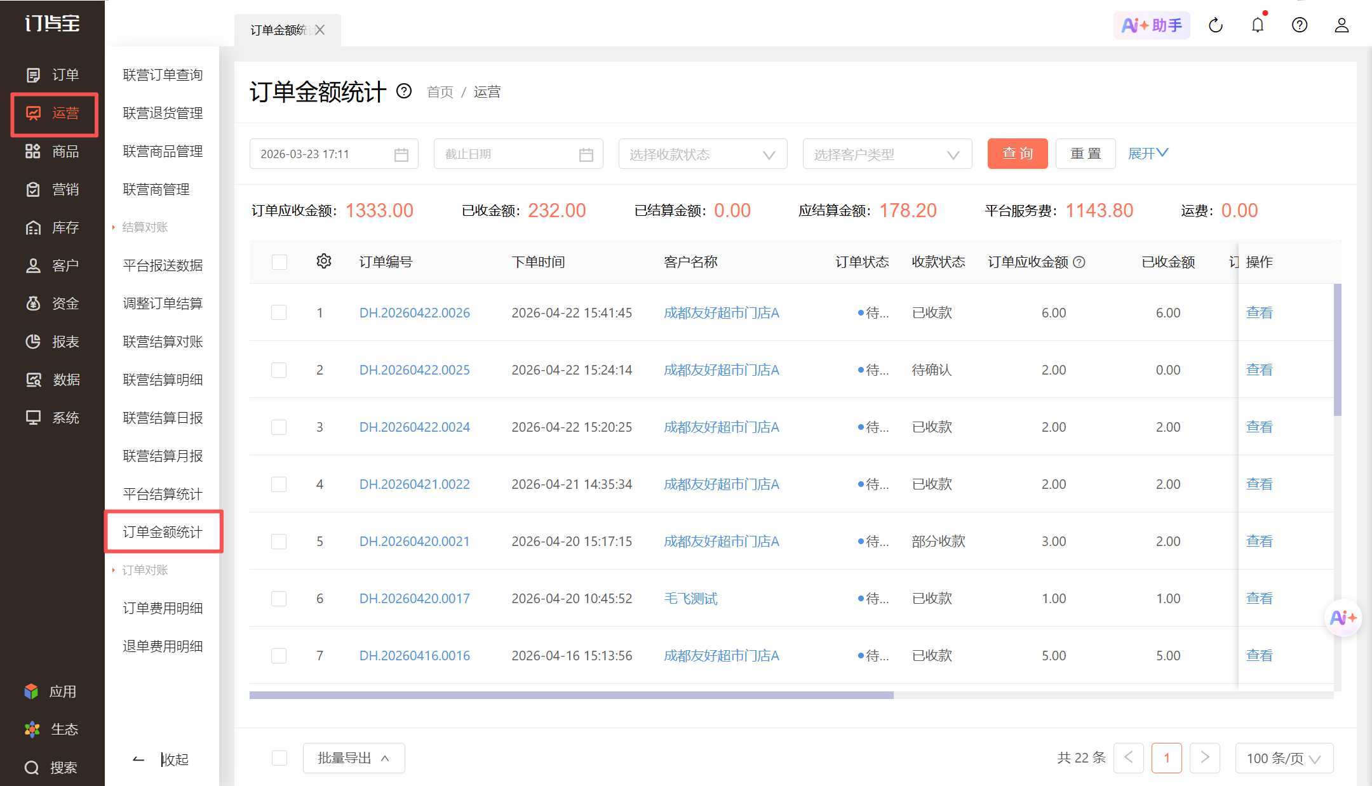Open help question mark in top bar
1372x786 pixels.
1300,25
